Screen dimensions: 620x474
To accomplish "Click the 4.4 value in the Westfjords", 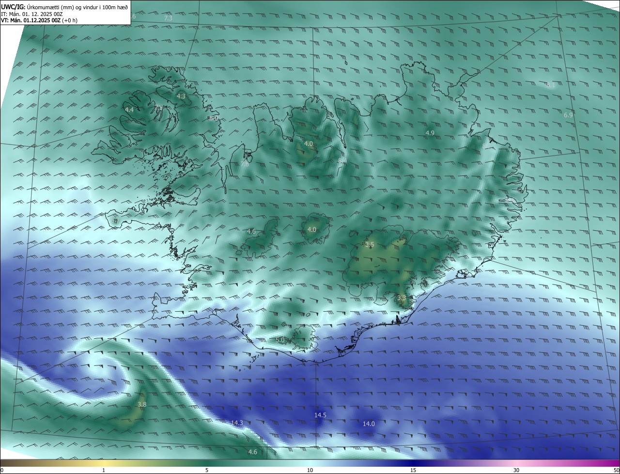I will point(129,110).
